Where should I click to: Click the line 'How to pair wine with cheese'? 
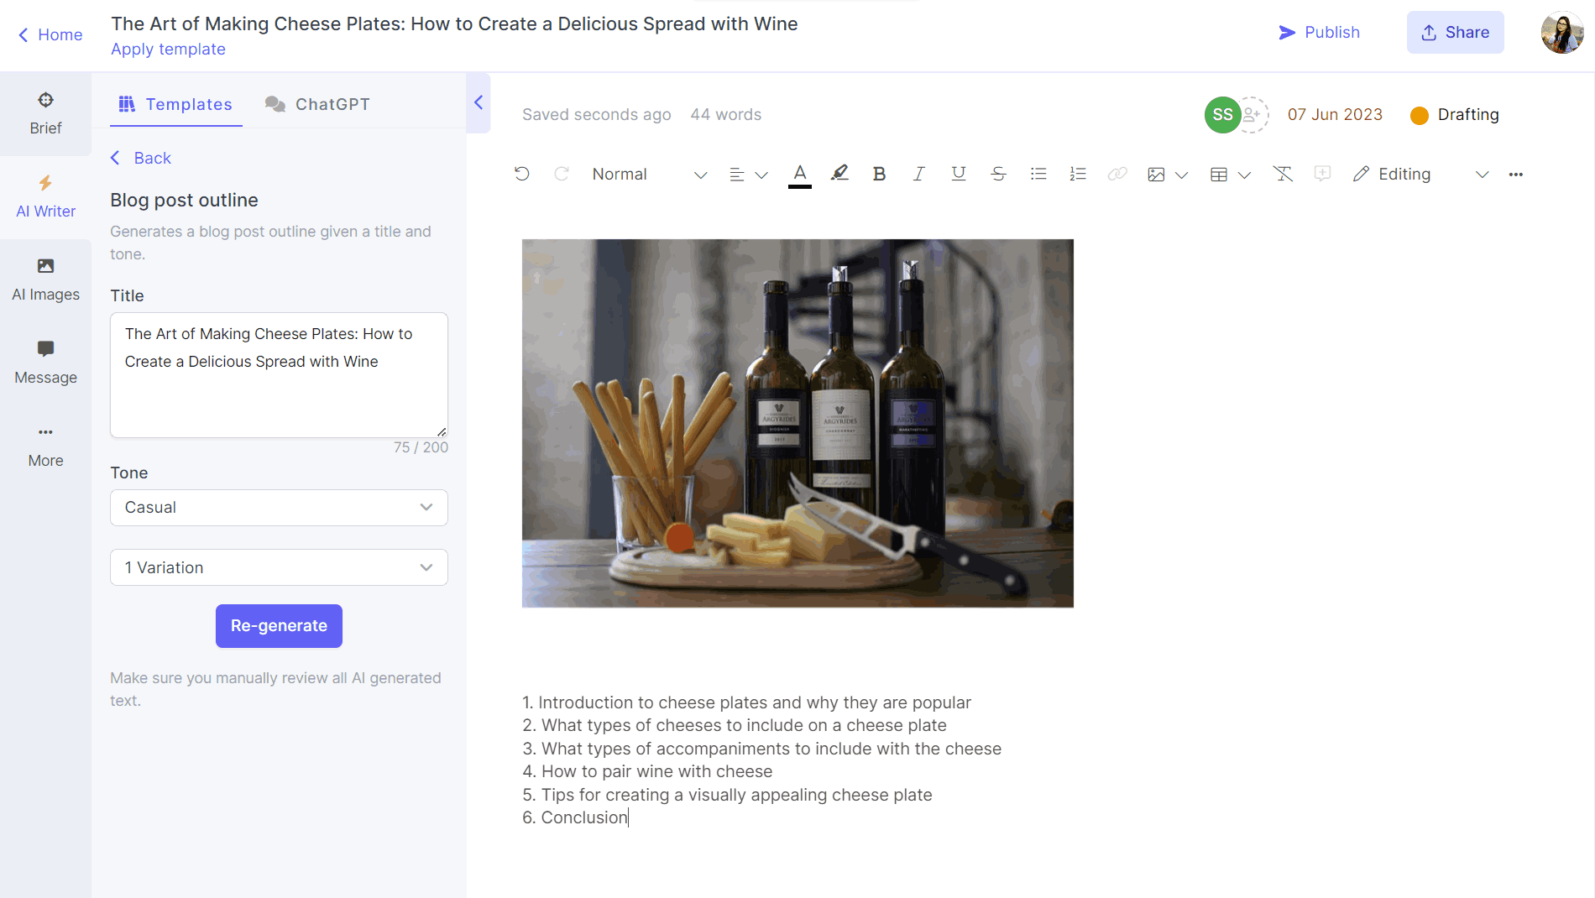click(x=647, y=771)
